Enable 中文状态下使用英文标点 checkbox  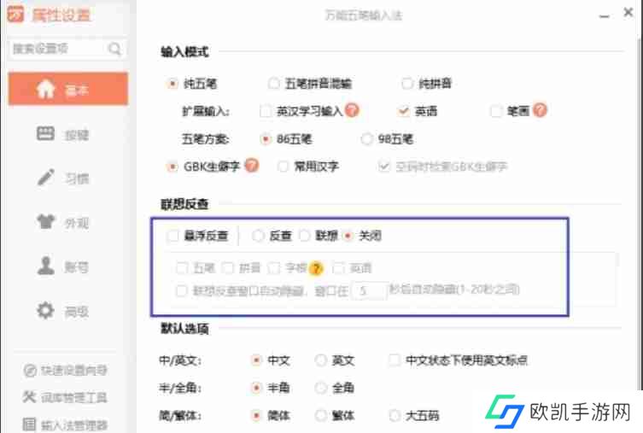point(395,360)
